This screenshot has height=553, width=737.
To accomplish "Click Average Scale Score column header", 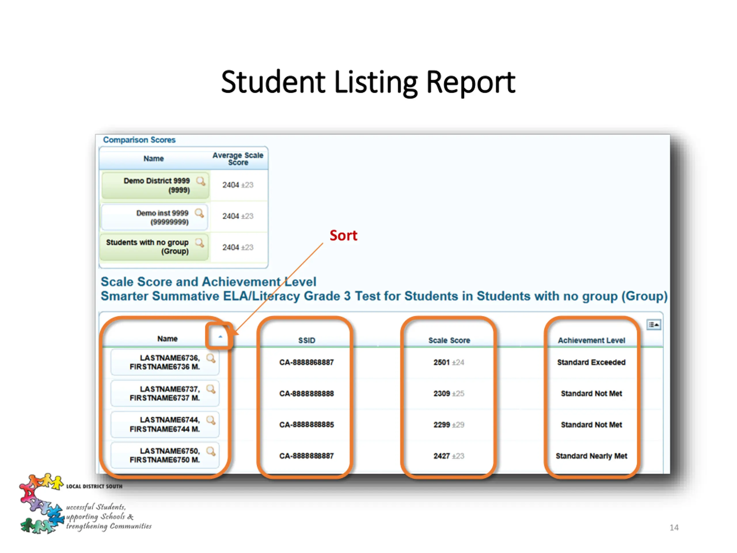I will point(238,159).
